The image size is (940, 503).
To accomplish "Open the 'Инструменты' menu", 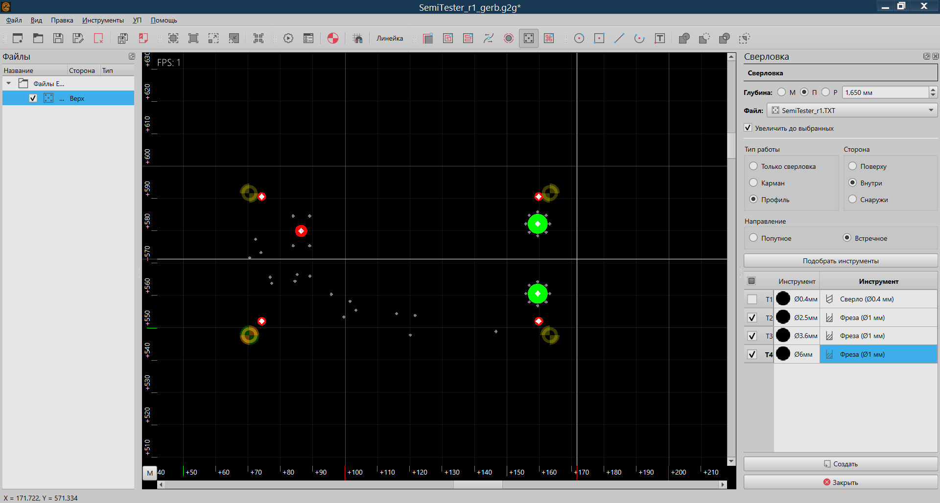I will [103, 20].
